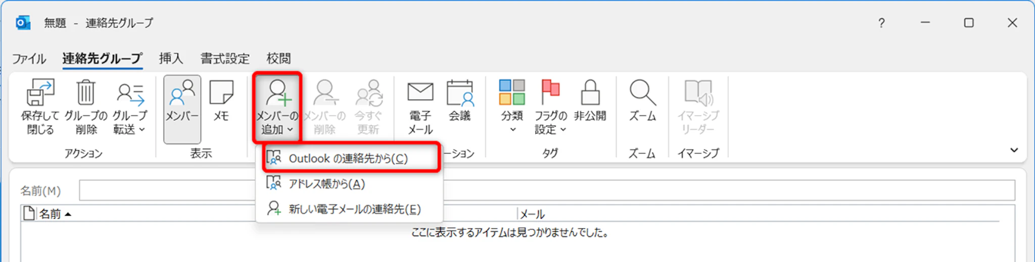Image resolution: width=1035 pixels, height=262 pixels.
Task: Click the 名前 group name input field
Action: (x=167, y=190)
